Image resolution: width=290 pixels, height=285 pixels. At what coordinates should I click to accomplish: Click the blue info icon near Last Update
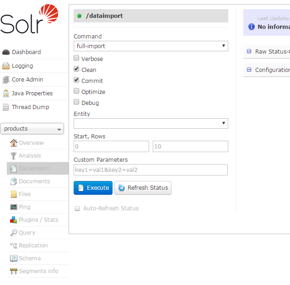click(251, 27)
